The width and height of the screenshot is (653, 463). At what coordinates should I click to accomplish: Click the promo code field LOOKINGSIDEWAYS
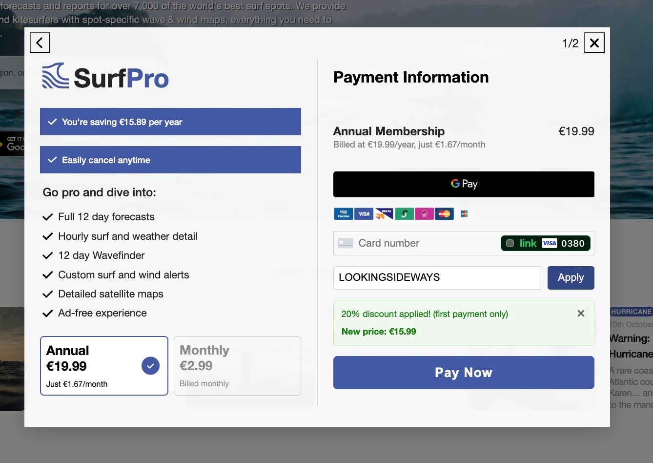[437, 277]
